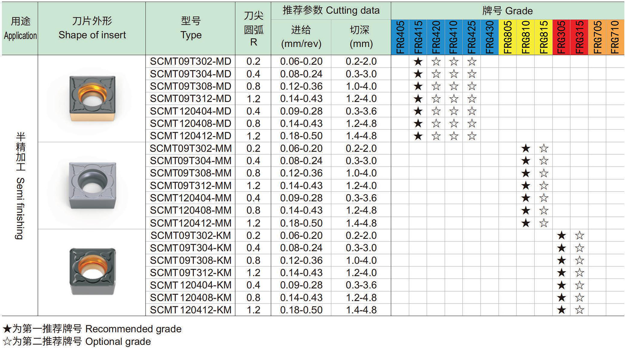
Task: Click outline star for SCMT09T304-MD under FRG410
Action: 454,74
